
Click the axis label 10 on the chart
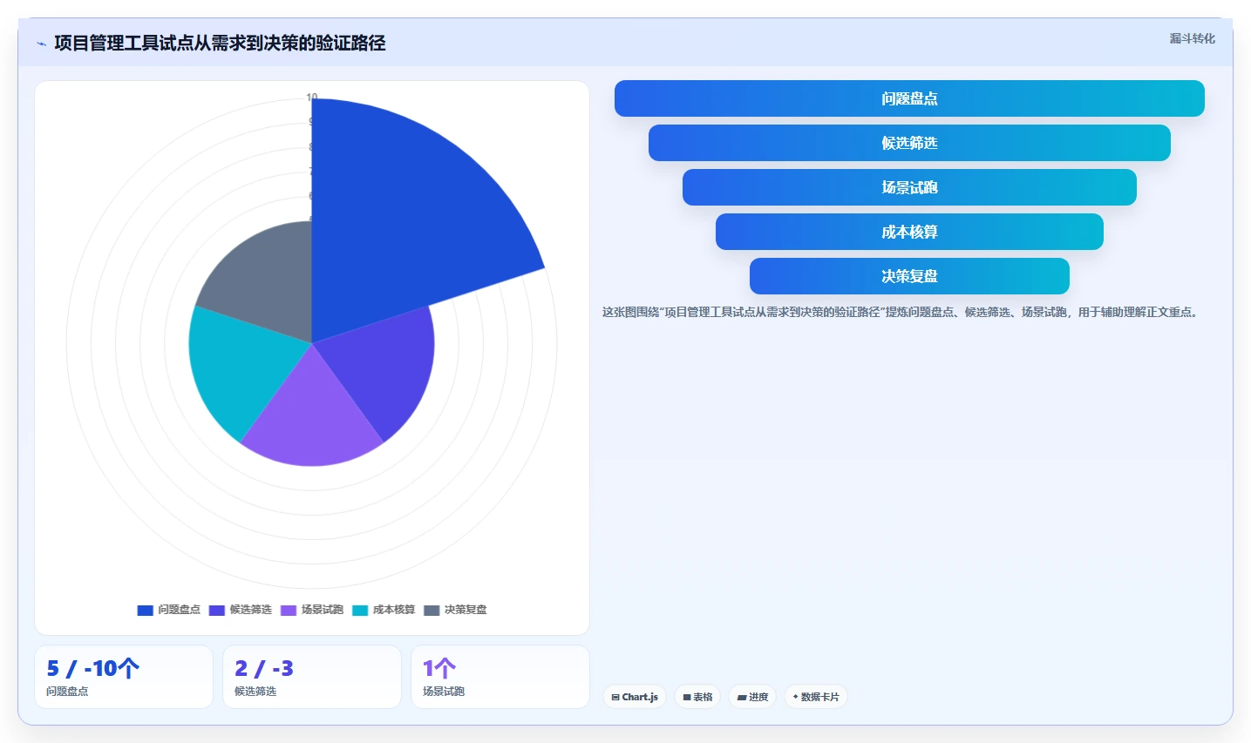coord(312,98)
